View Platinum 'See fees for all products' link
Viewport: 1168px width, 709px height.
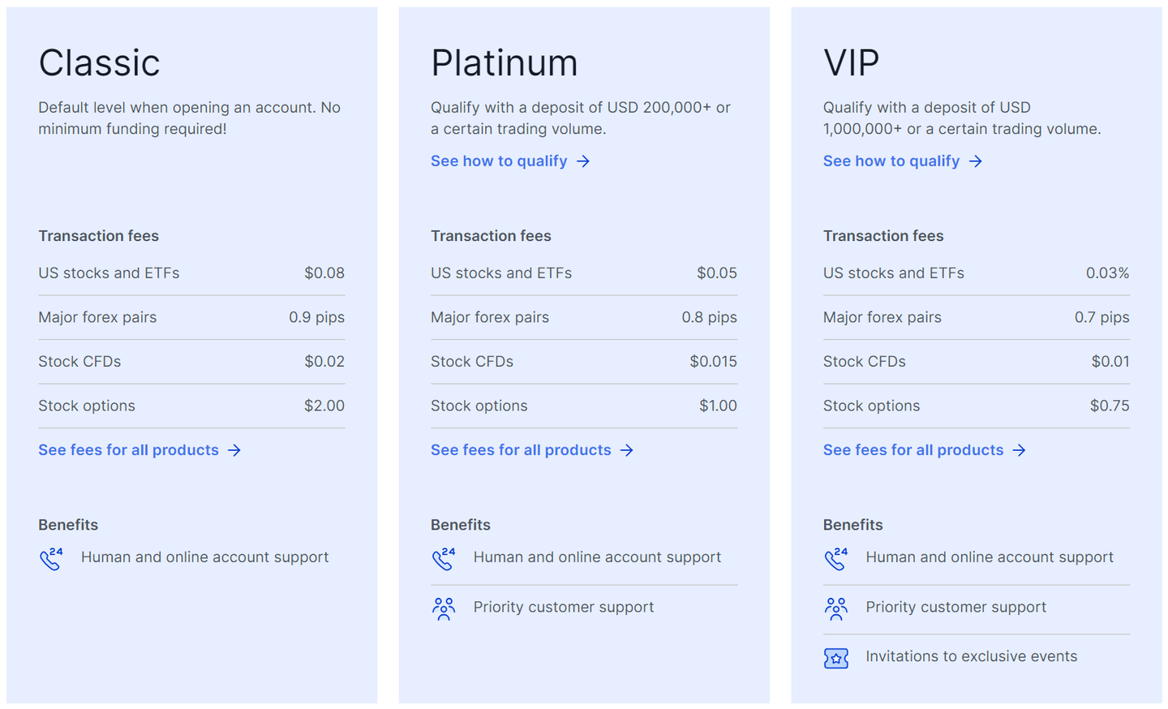click(521, 450)
